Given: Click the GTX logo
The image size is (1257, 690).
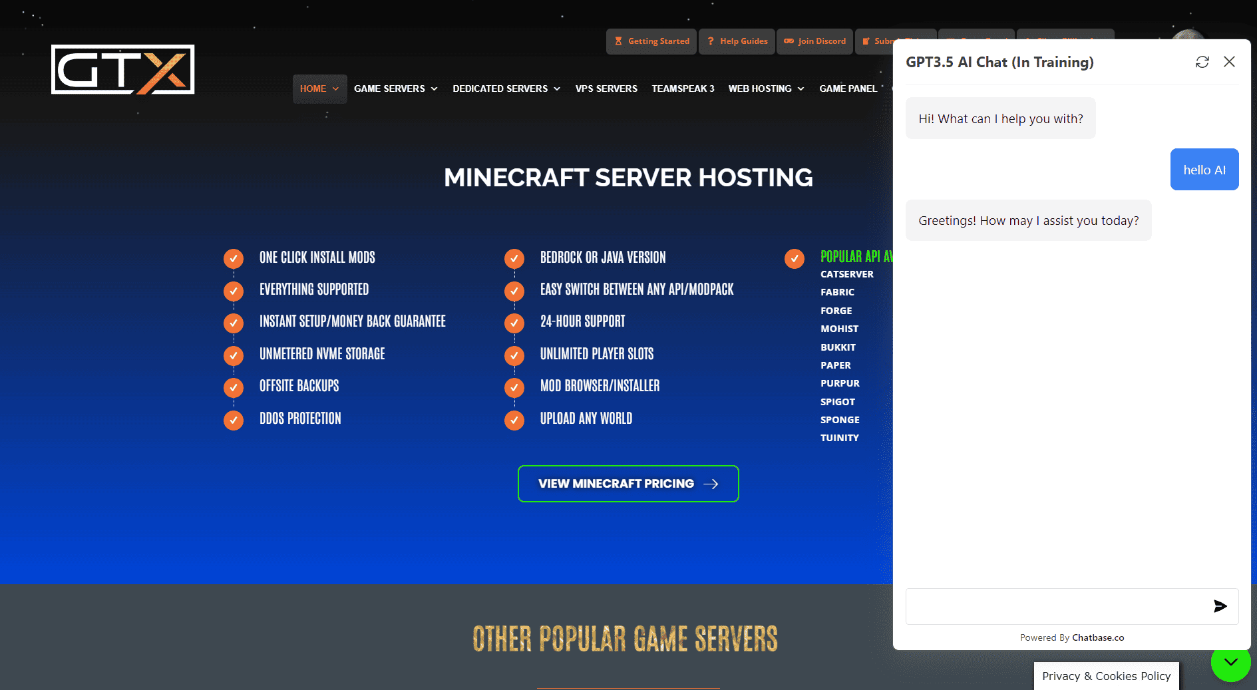Looking at the screenshot, I should [123, 70].
